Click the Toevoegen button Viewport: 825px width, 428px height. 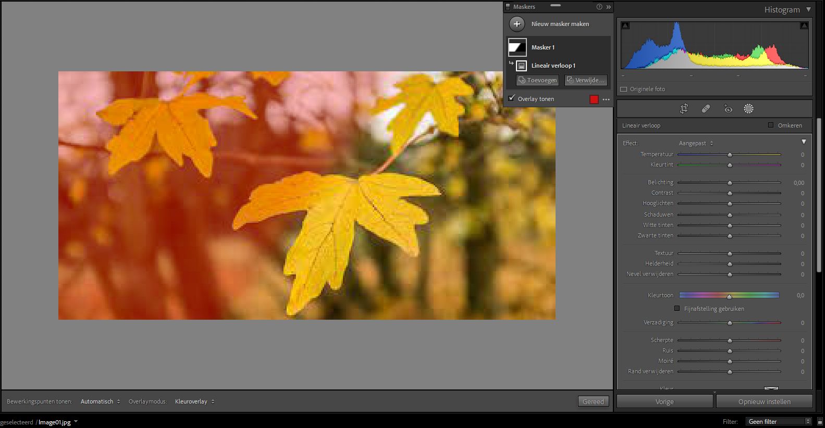[x=537, y=80]
